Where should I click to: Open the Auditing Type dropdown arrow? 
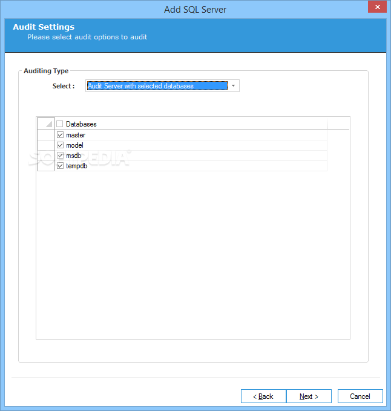tap(233, 86)
